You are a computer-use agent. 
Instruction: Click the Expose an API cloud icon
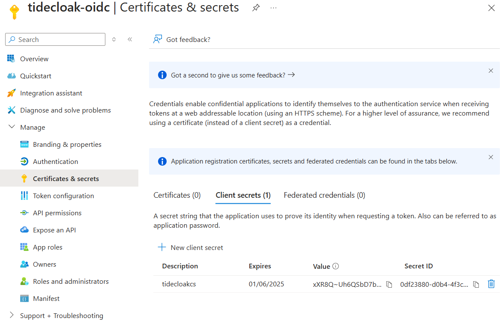tap(24, 229)
